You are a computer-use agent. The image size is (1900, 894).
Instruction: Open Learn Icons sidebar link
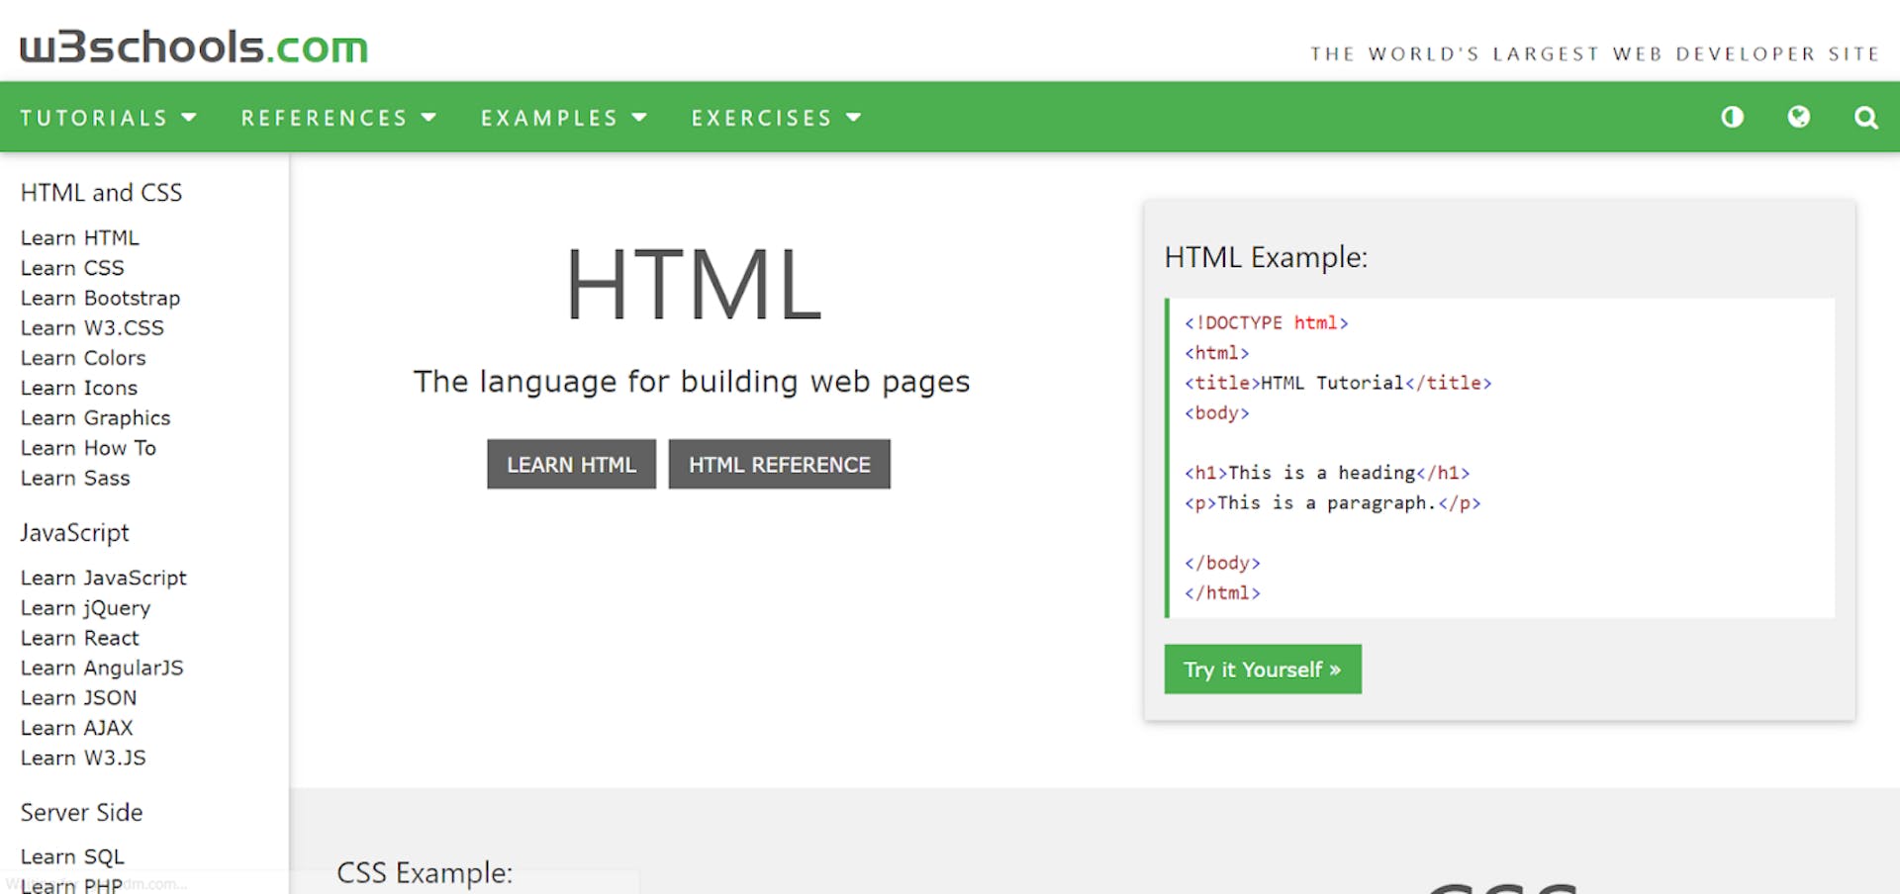[x=79, y=388]
